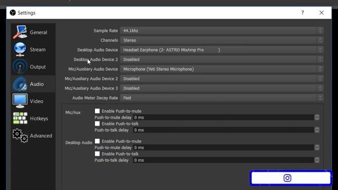Open the Desktop Audio Device dropdown
The width and height of the screenshot is (338, 190).
pos(222,50)
